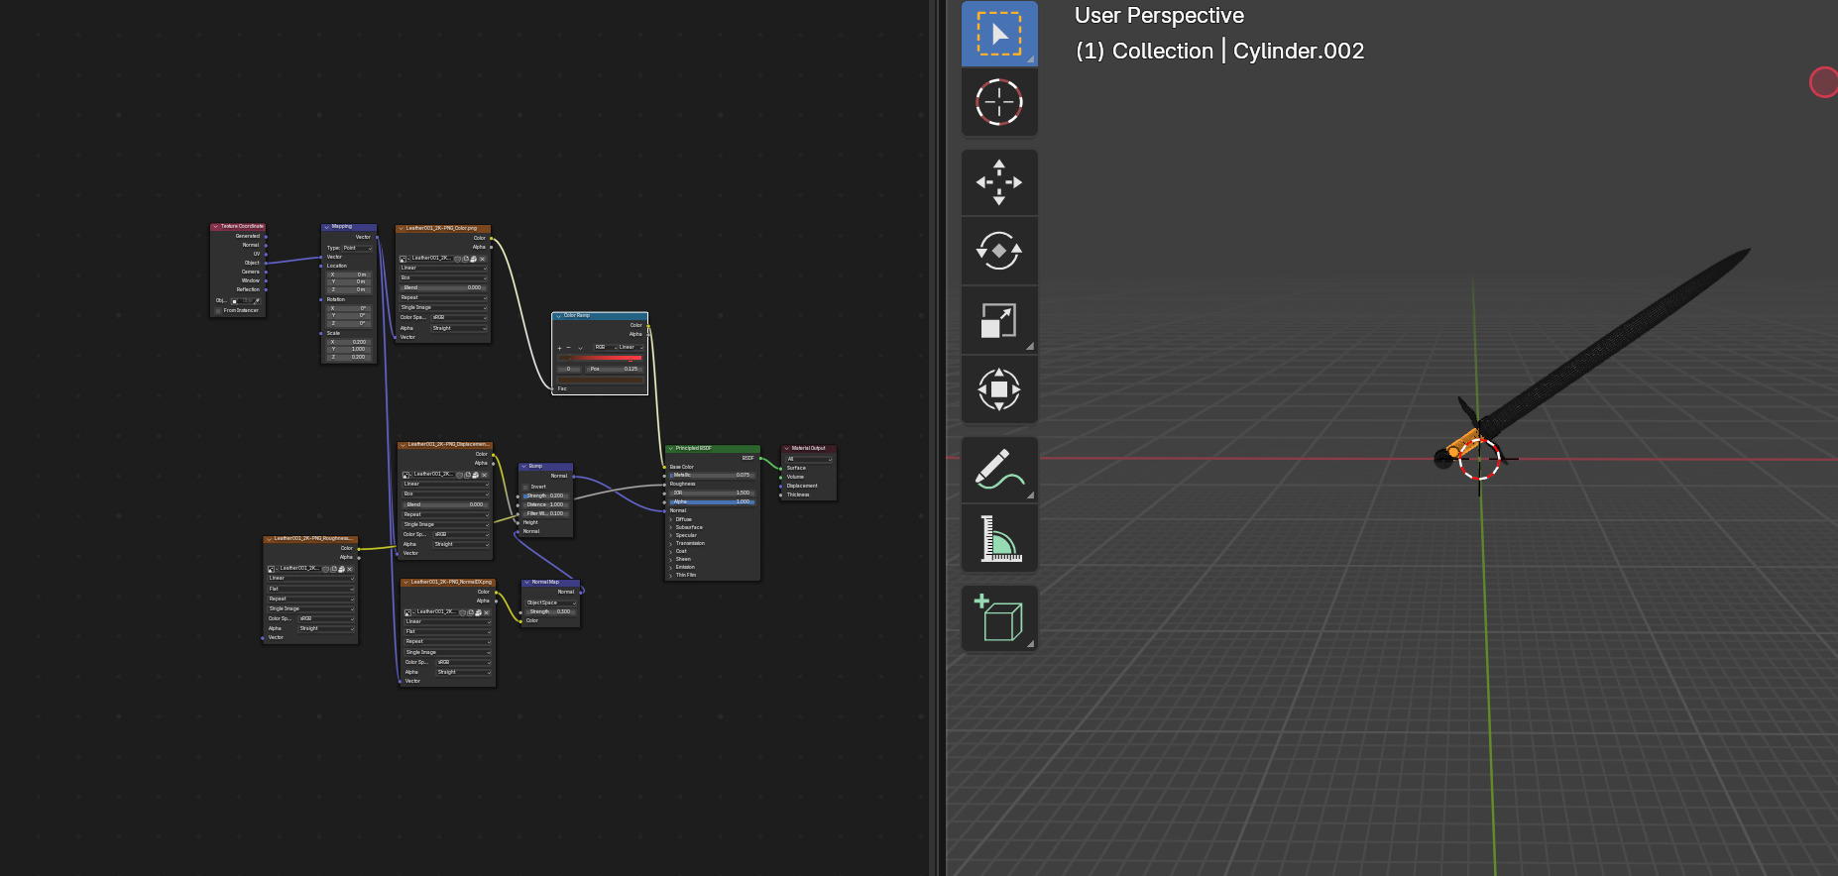Pick the Move tool in the toolbar
This screenshot has height=876, width=1838.
tap(999, 182)
